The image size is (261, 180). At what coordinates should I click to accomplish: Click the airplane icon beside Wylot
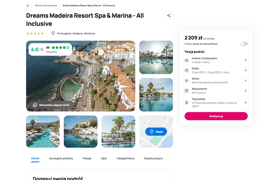click(x=187, y=80)
